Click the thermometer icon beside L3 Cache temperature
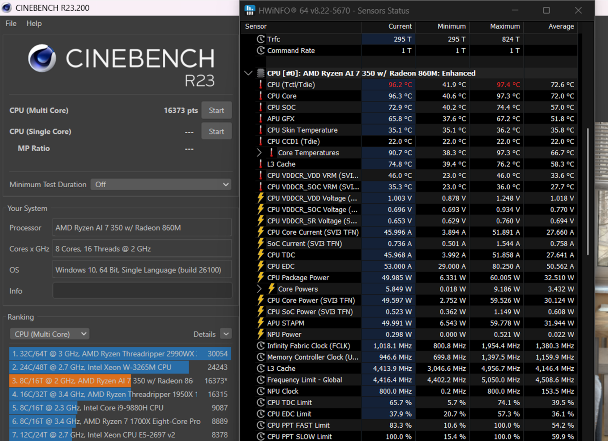This screenshot has width=608, height=441. coord(261,164)
